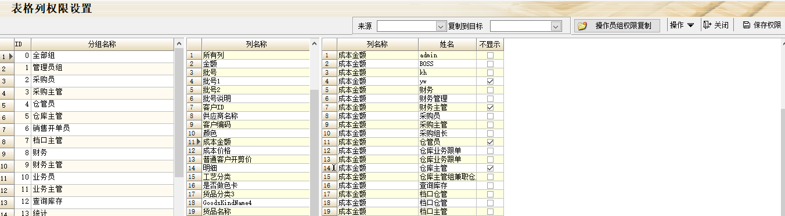Screen dimensions: 785x216
Task: Select the 仓库主管组兼职仓 name cell
Action: tap(447, 177)
